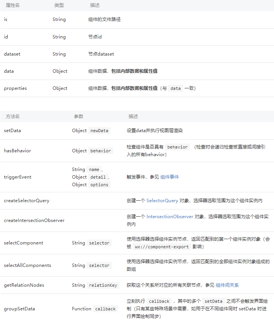This screenshot has height=321, width=274.
Task: Click the 方法名 column header
Action: coord(13,117)
